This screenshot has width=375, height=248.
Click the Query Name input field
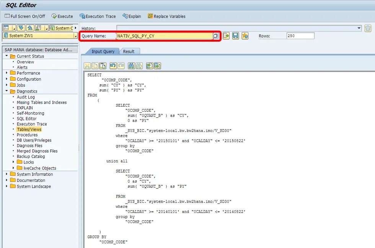point(164,36)
